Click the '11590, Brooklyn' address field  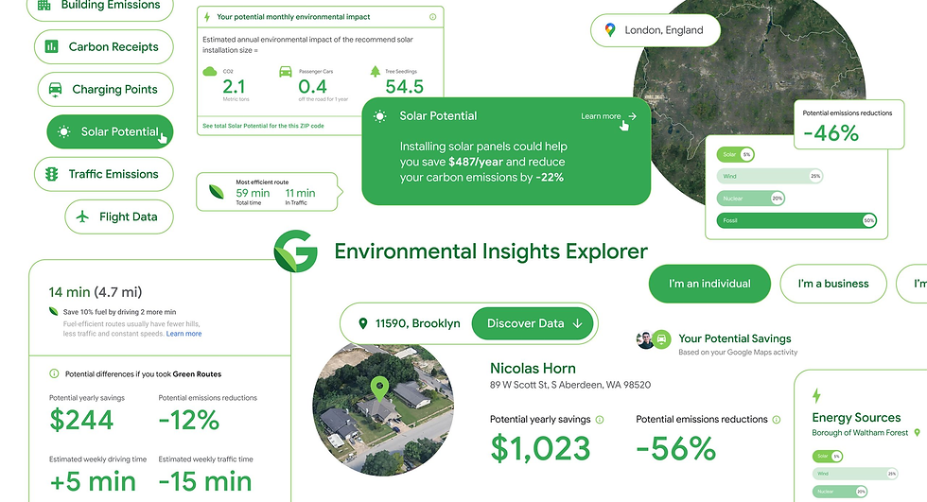pyautogui.click(x=417, y=323)
